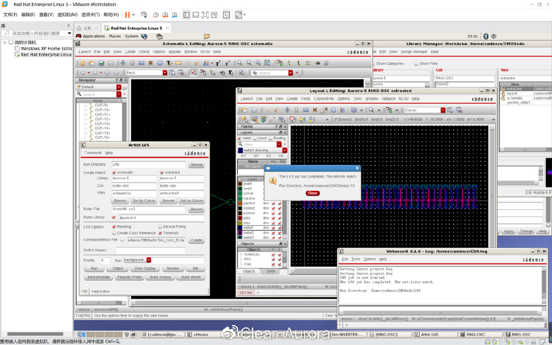Screen dimensions: 552x345
Task: Click the red-circled marker icon in layout toolbar
Action: coord(293,119)
